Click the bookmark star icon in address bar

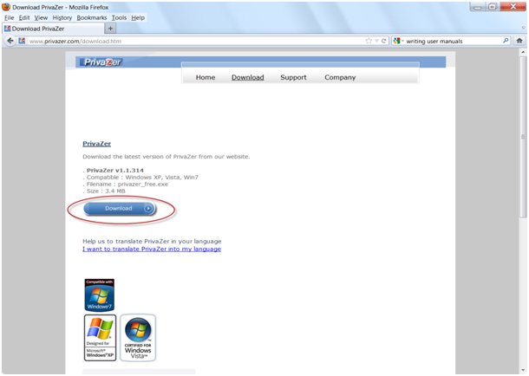tap(369, 41)
